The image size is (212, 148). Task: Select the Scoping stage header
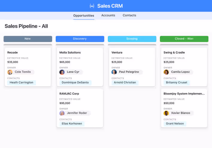click(x=132, y=39)
